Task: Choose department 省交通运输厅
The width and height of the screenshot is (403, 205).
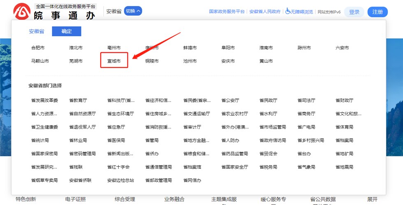Action: click(x=197, y=114)
